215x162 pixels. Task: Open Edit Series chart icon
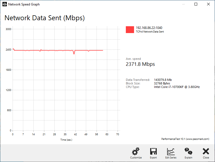tap(171, 151)
